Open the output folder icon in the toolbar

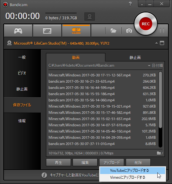pyautogui.click(x=113, y=31)
